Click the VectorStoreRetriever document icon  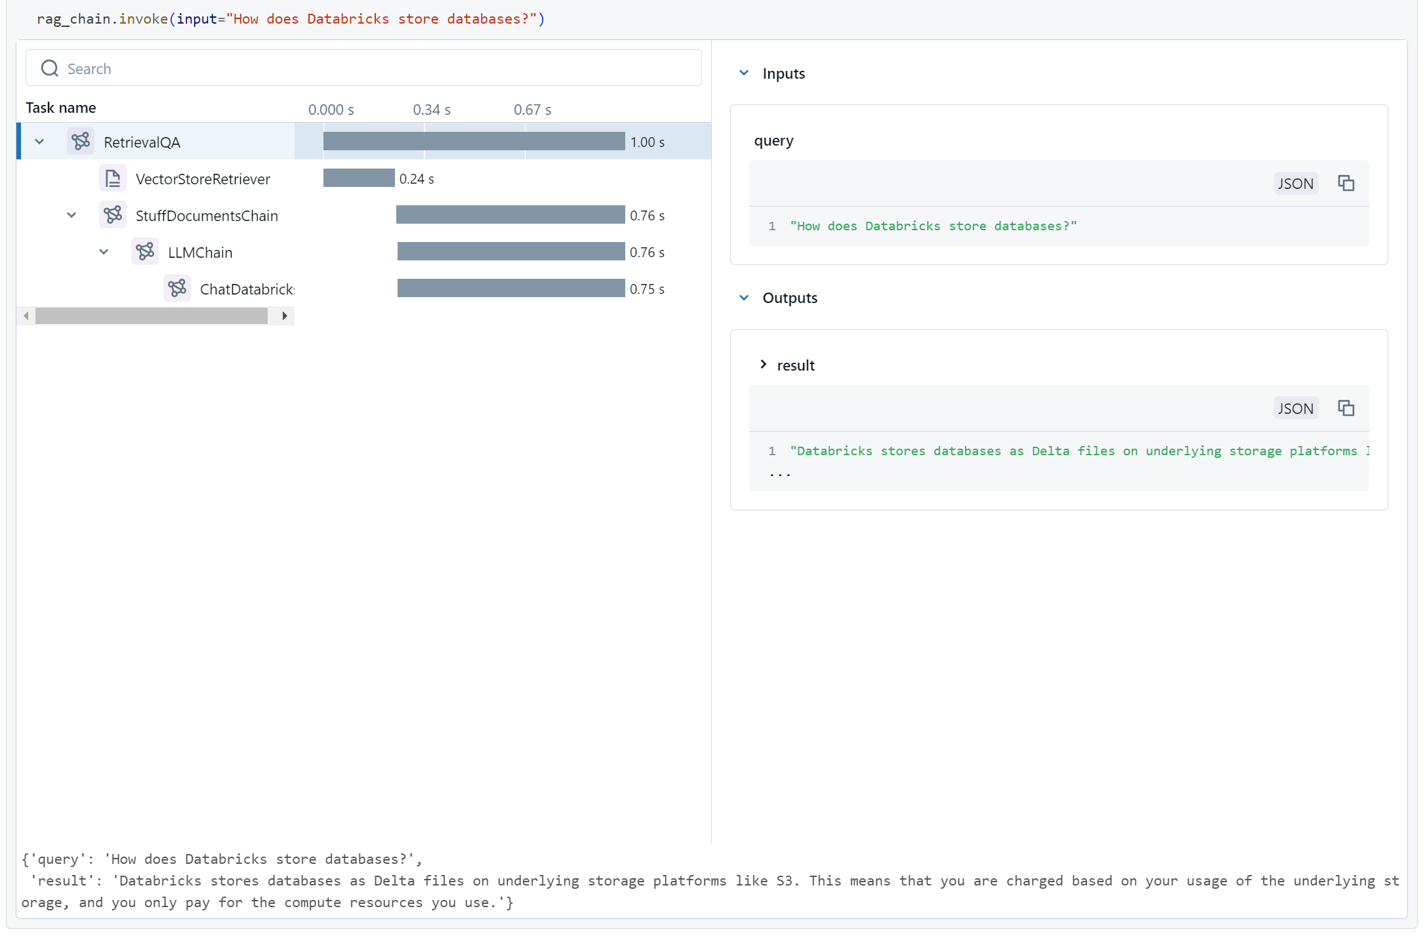click(113, 178)
